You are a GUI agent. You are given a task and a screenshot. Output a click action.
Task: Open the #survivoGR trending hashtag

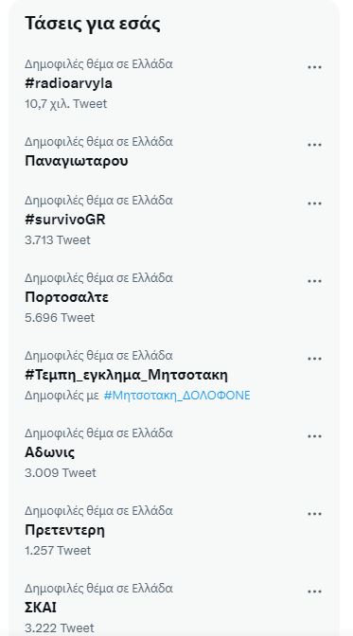tap(65, 220)
